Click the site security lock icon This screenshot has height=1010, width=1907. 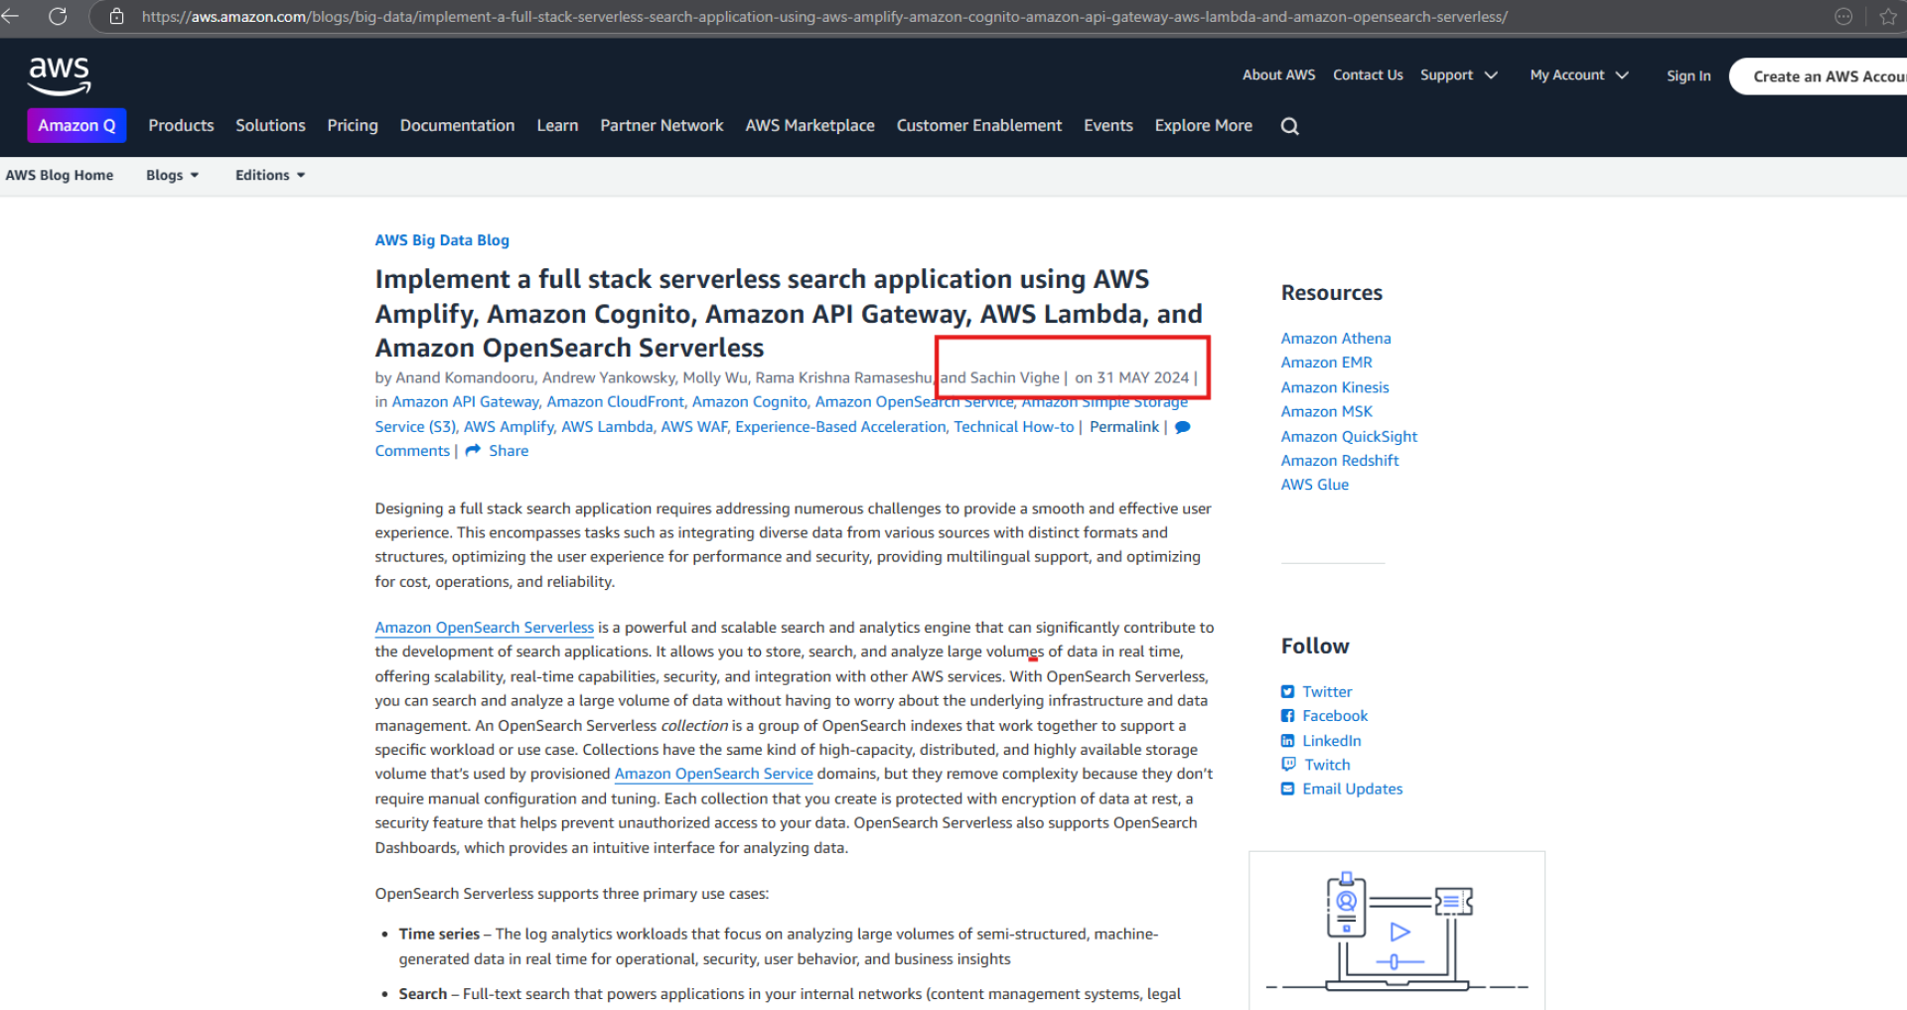click(116, 16)
